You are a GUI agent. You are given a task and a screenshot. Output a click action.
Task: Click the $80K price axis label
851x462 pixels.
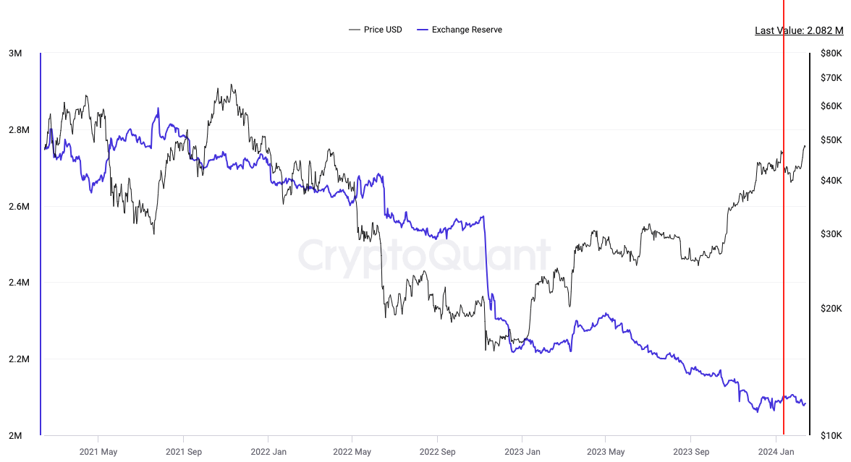(831, 54)
